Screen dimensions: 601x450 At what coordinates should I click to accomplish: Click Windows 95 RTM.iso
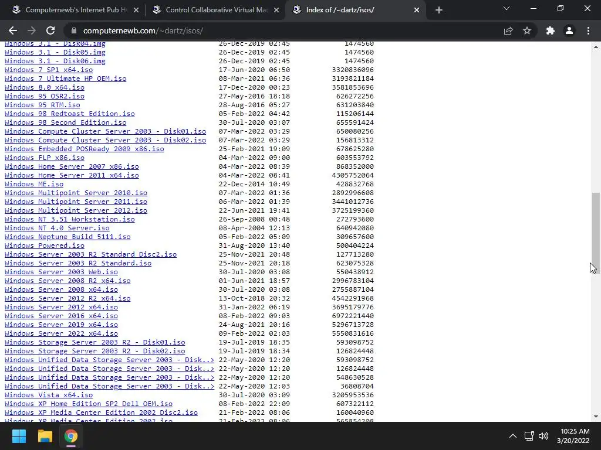[42, 105]
